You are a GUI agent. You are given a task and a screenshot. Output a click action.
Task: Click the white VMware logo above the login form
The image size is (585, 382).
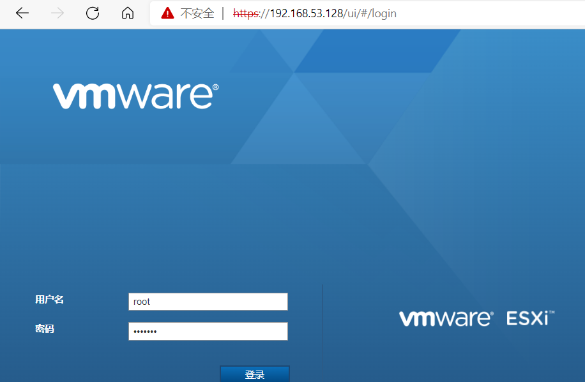click(x=135, y=94)
